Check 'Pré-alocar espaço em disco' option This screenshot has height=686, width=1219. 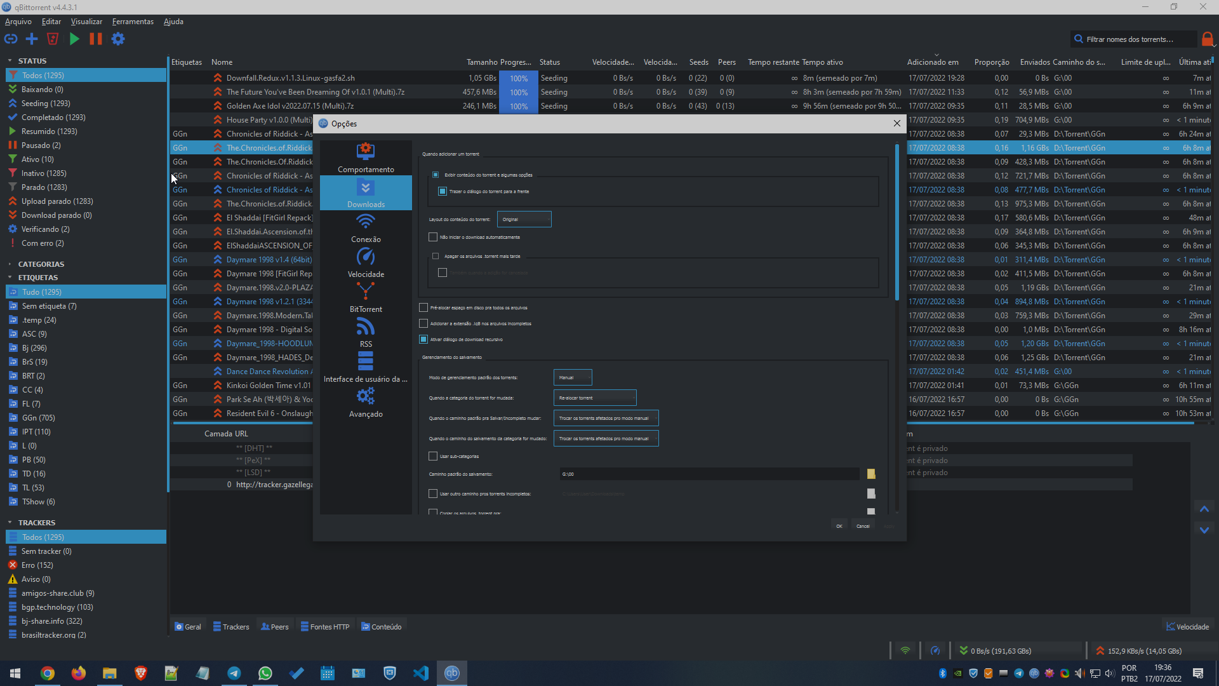(x=423, y=307)
